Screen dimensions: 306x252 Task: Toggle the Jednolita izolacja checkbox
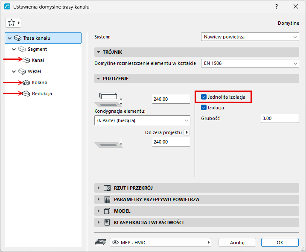tap(204, 97)
